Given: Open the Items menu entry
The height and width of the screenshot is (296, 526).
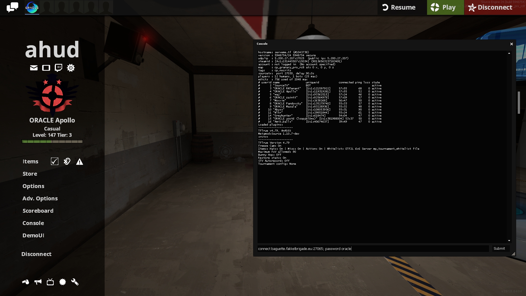Looking at the screenshot, I should click(x=30, y=161).
